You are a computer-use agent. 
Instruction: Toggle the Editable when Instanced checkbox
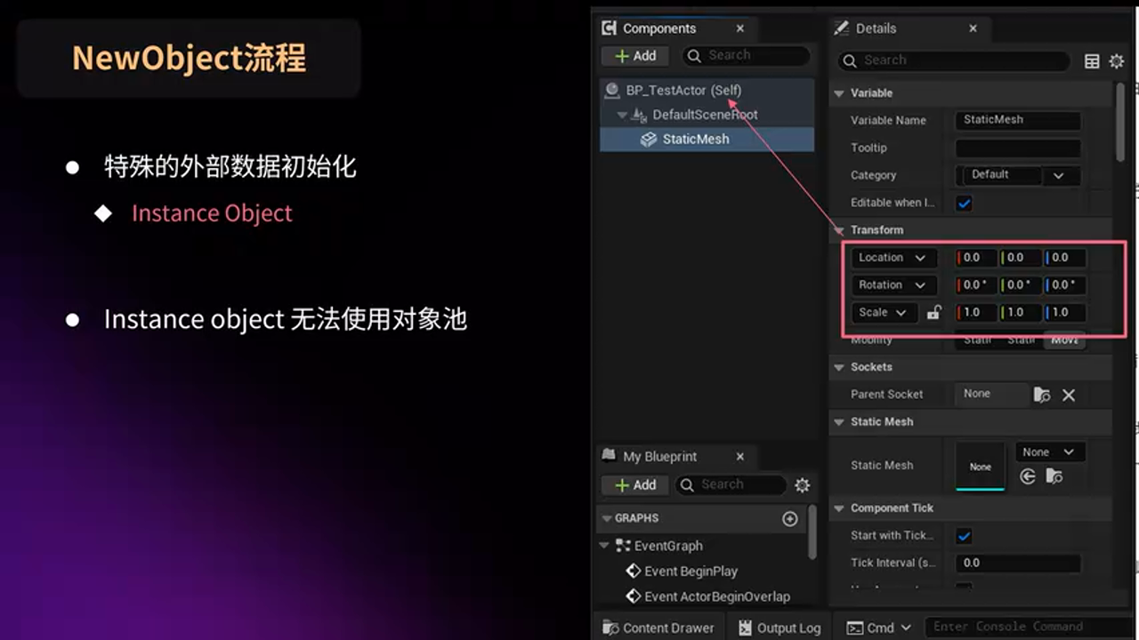coord(964,203)
